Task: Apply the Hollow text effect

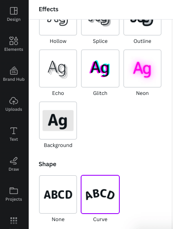Action: pos(58,27)
